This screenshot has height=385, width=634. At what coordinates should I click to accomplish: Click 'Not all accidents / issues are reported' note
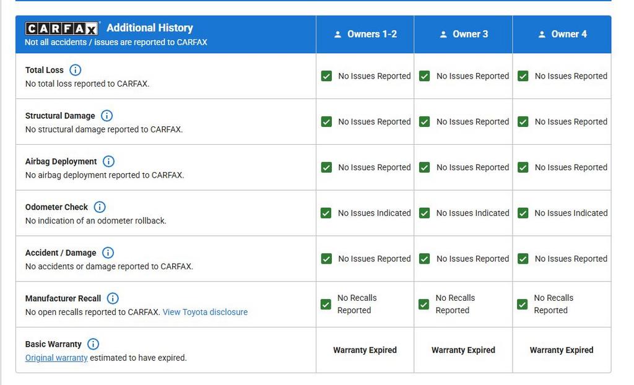coord(116,42)
